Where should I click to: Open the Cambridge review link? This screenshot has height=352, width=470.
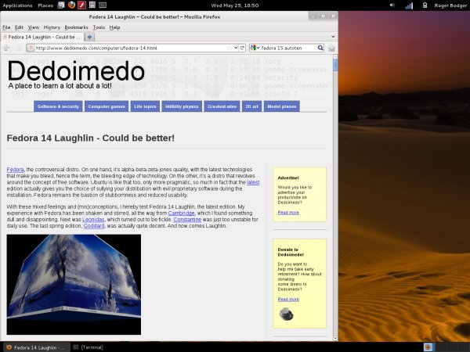(x=182, y=213)
